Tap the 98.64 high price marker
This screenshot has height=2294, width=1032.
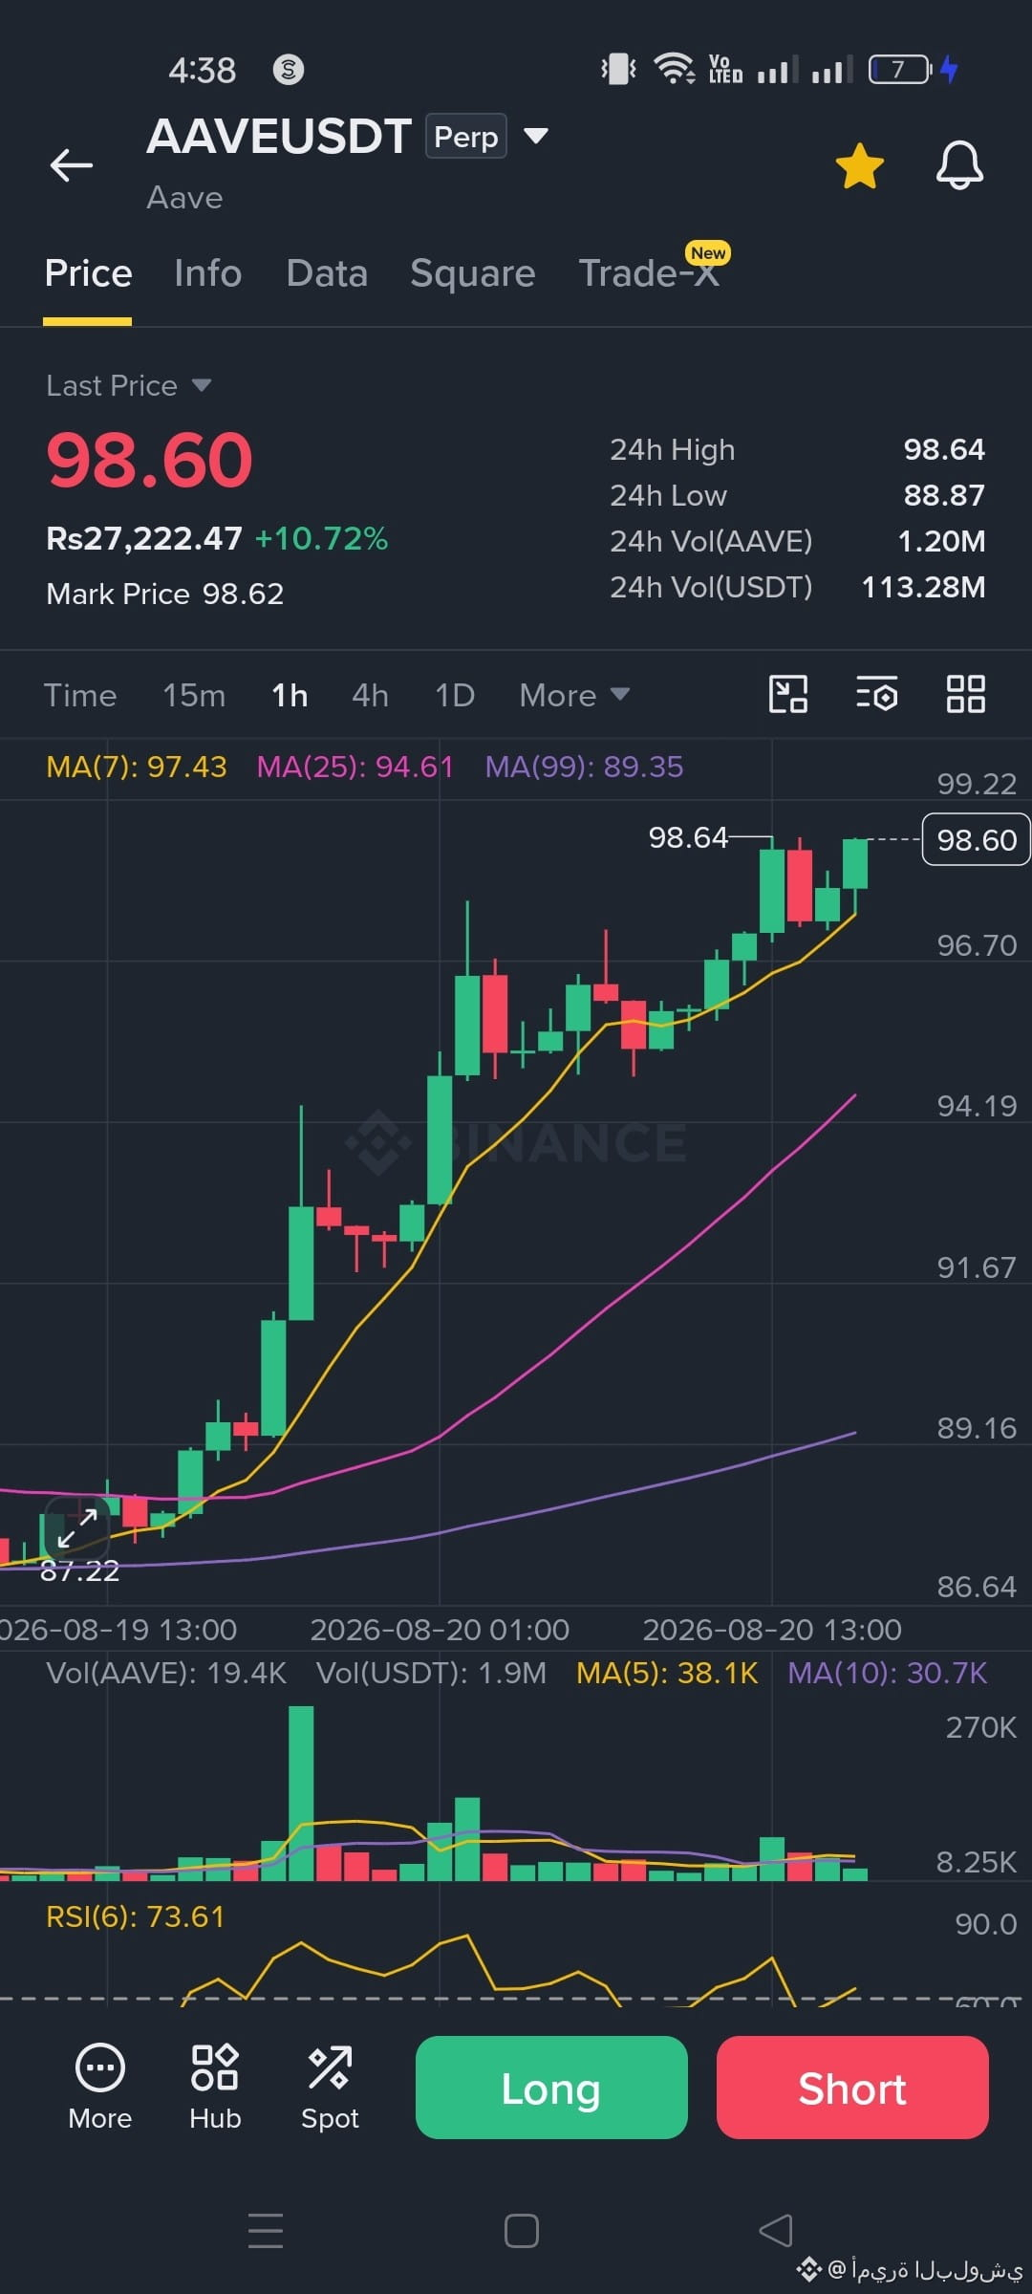(x=688, y=837)
